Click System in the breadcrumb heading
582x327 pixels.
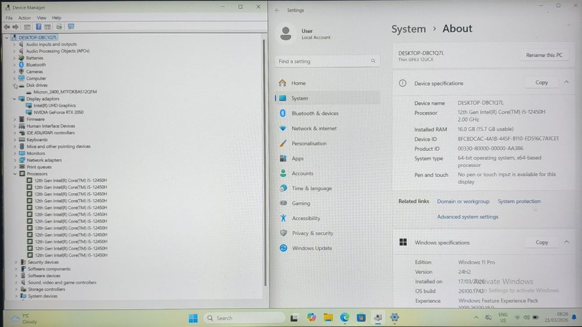409,29
